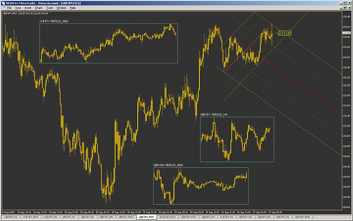Switch to the EURJPY,H1 chart tab
Screen dimensions: 353x221
[x=226, y=217]
